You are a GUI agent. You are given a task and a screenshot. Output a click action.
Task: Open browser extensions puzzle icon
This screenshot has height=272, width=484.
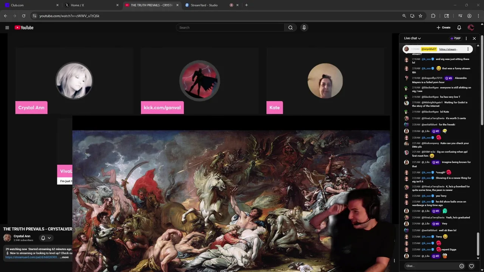pos(433,16)
